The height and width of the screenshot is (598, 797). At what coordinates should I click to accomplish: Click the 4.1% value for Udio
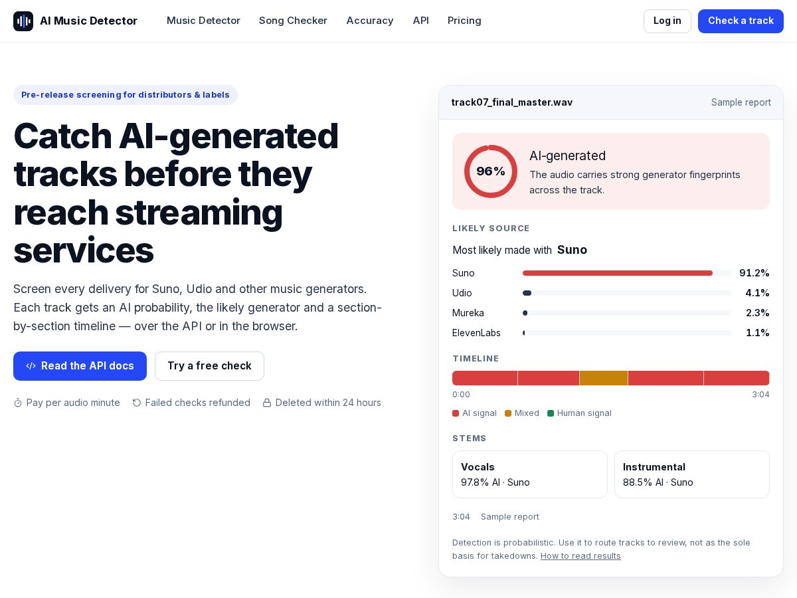pos(757,293)
